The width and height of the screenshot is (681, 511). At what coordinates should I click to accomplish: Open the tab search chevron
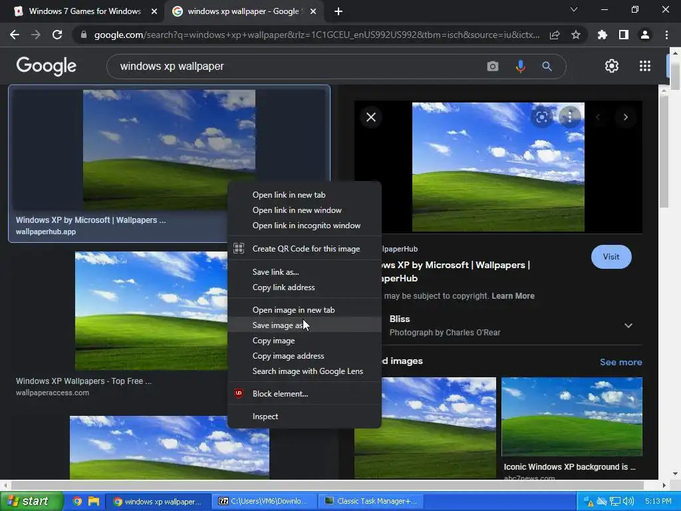point(574,9)
